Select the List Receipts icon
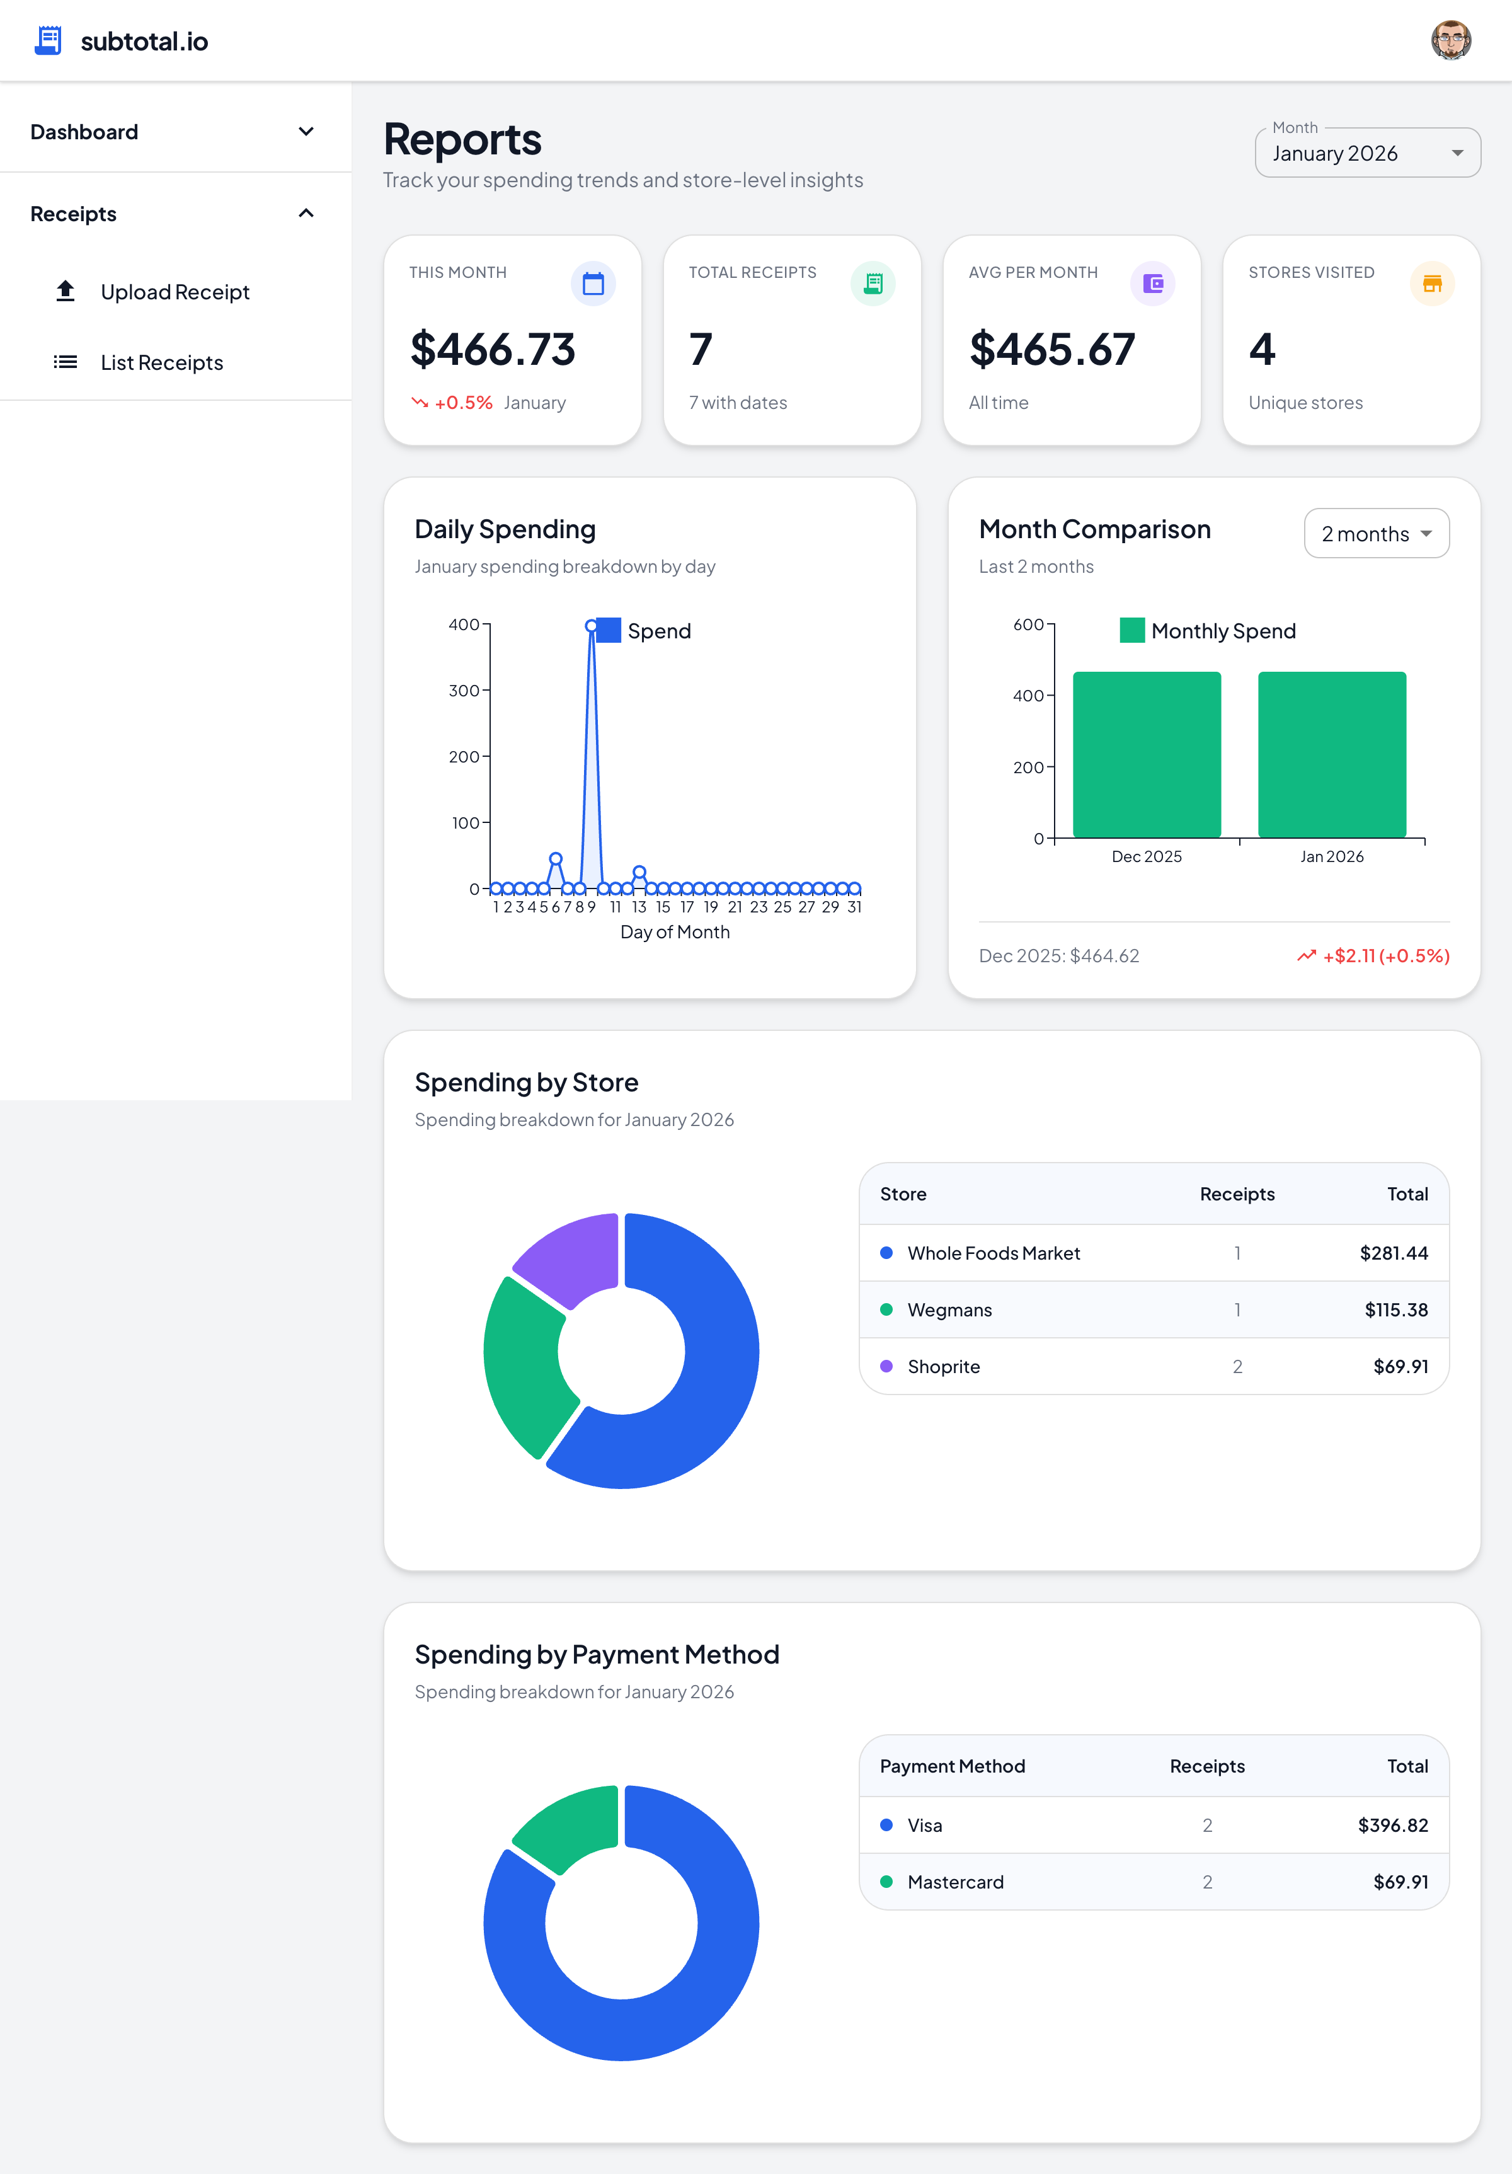 (64, 360)
